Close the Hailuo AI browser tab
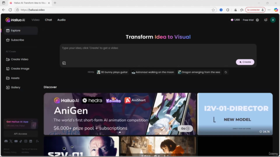This screenshot has width=280, height=157. [49, 3]
